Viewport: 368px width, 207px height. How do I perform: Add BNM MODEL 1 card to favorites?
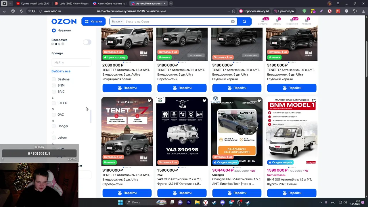click(314, 101)
